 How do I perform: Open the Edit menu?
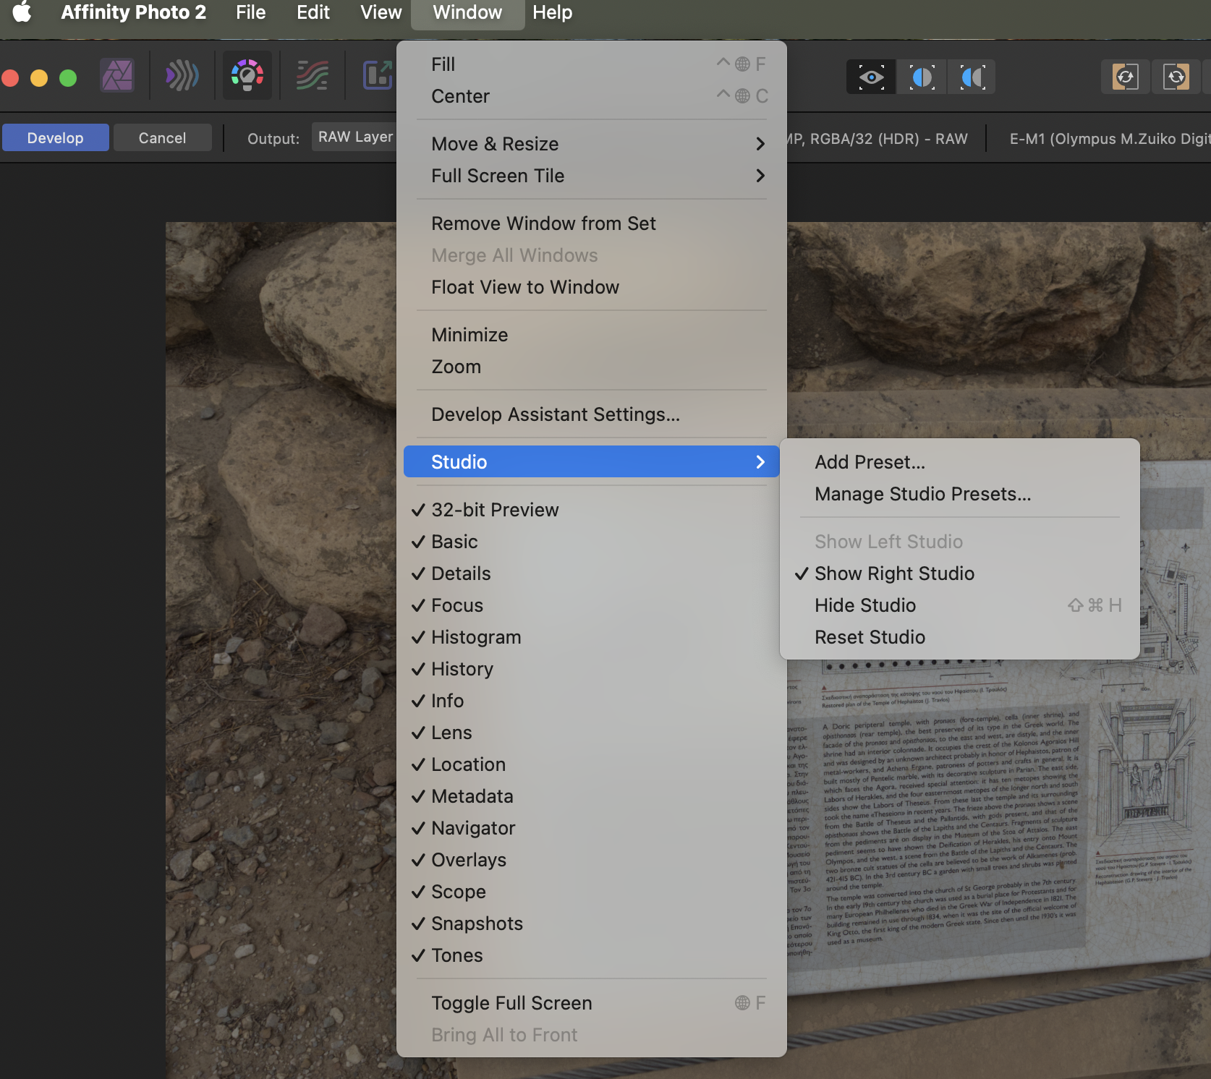[313, 12]
